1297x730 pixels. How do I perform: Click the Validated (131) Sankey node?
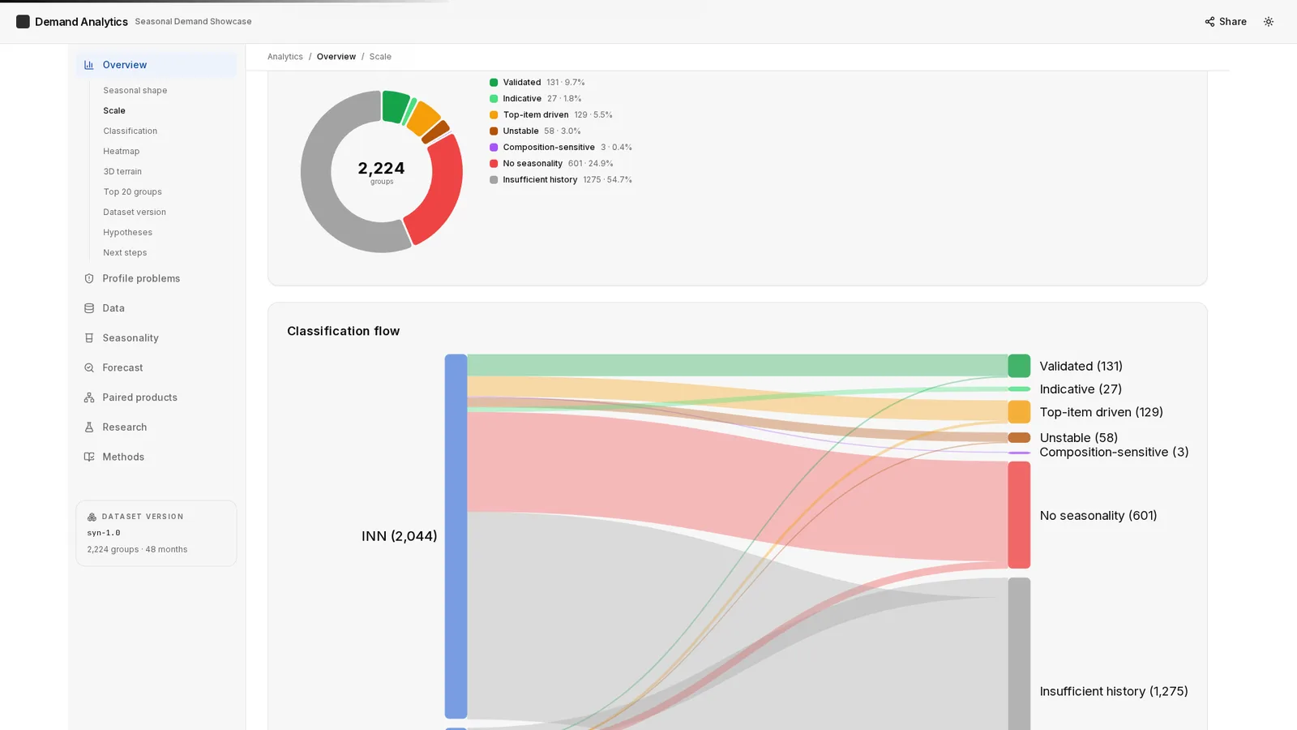[x=1019, y=366]
